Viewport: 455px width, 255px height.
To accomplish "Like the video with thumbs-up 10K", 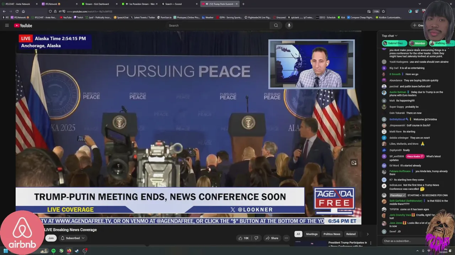I will [x=244, y=238].
